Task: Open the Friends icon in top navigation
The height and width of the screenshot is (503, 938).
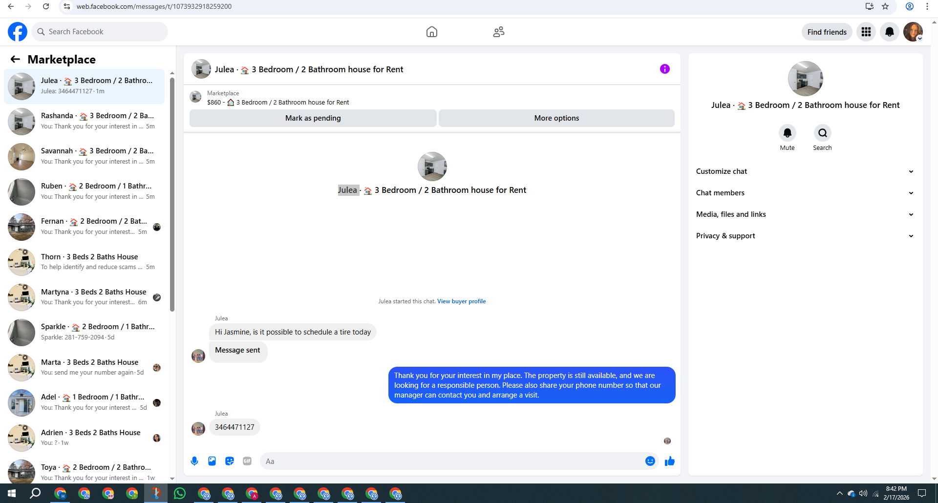Action: pyautogui.click(x=498, y=32)
